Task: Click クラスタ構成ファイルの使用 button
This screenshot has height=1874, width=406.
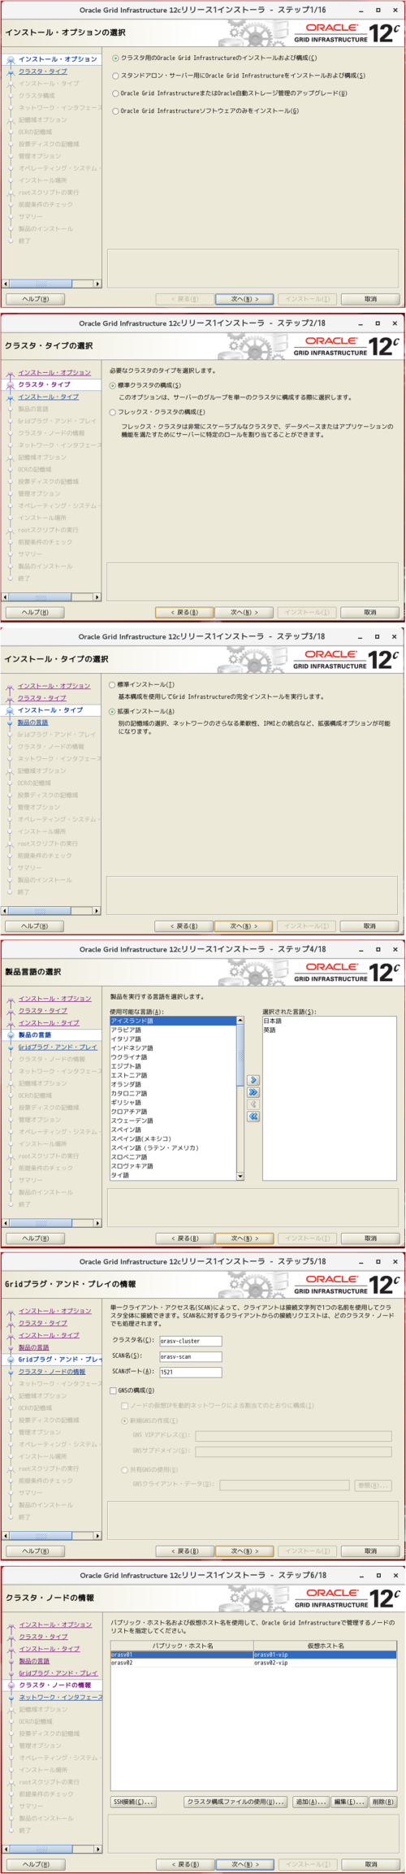Action: [x=235, y=1802]
